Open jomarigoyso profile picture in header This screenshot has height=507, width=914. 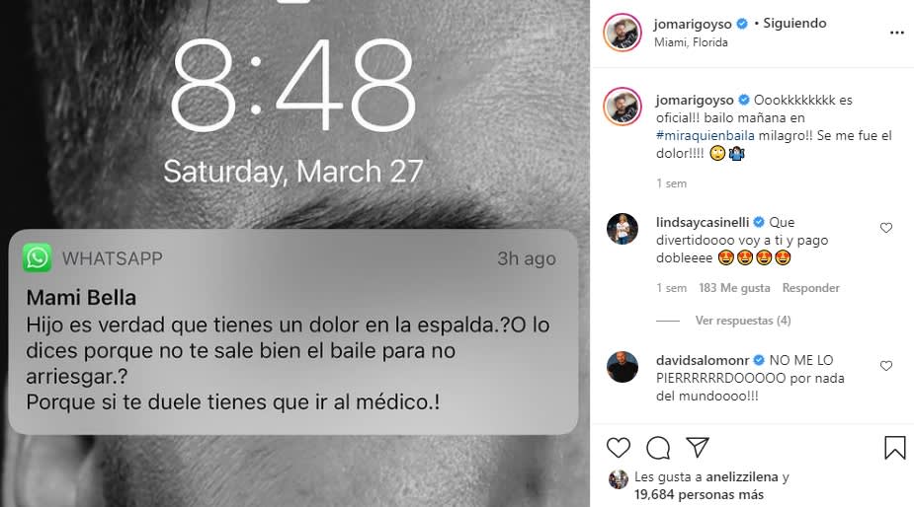click(x=622, y=32)
